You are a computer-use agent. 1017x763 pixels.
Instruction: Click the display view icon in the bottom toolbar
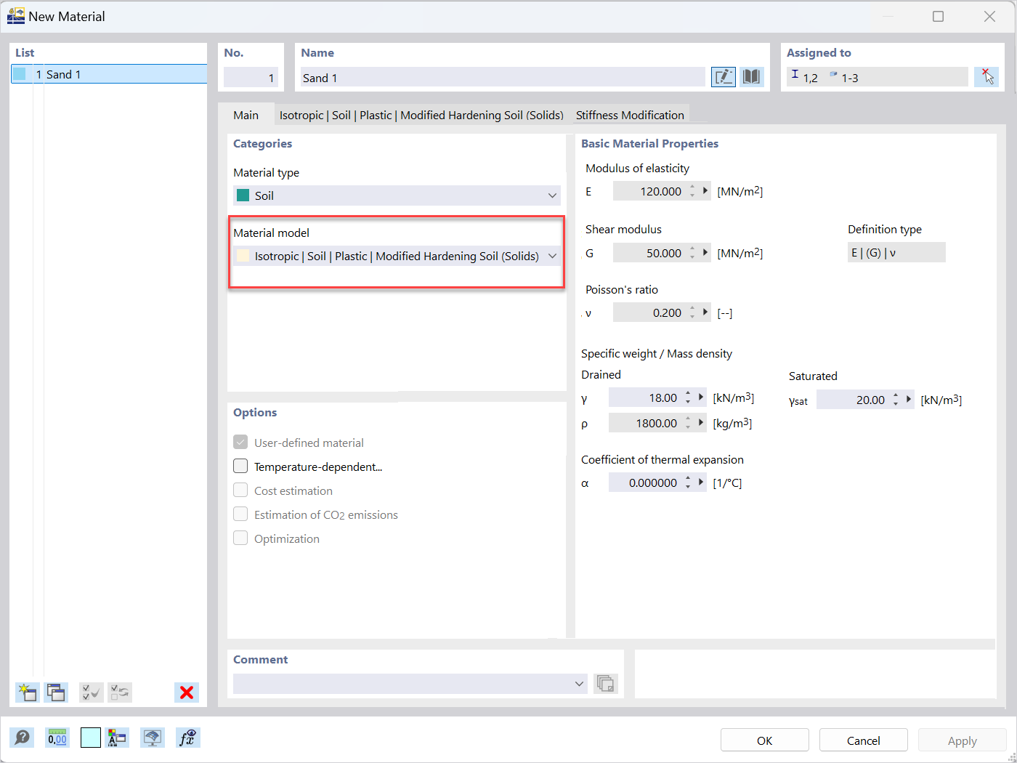click(x=152, y=738)
